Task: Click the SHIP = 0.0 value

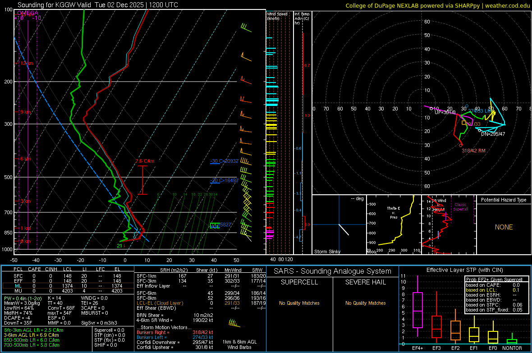Action: pyautogui.click(x=105, y=345)
